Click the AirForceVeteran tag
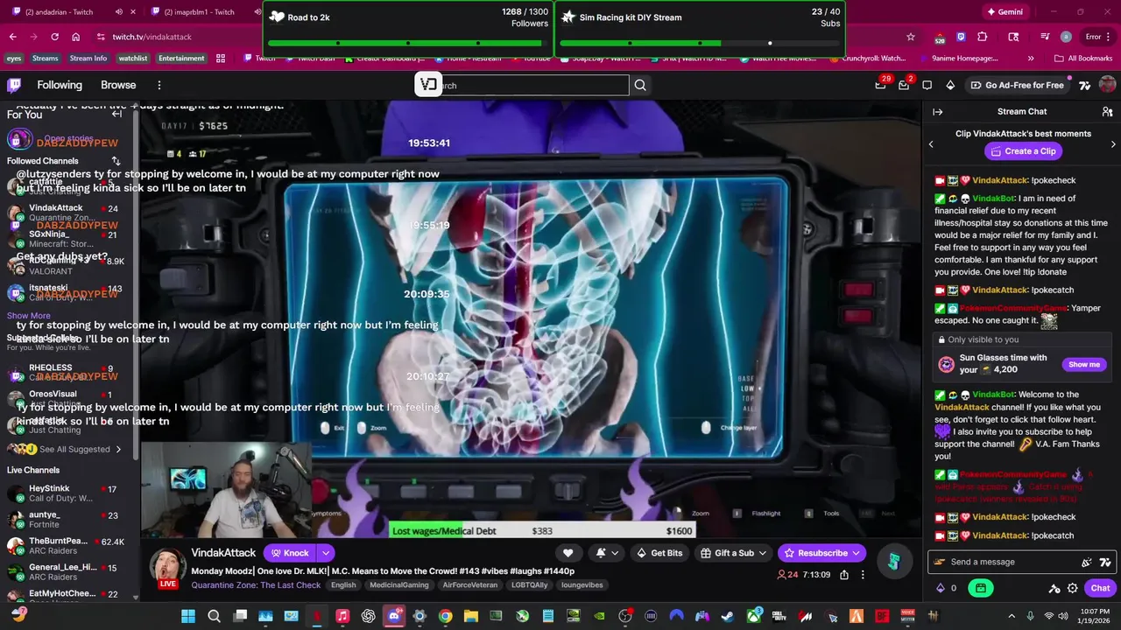This screenshot has height=630, width=1121. tap(469, 584)
